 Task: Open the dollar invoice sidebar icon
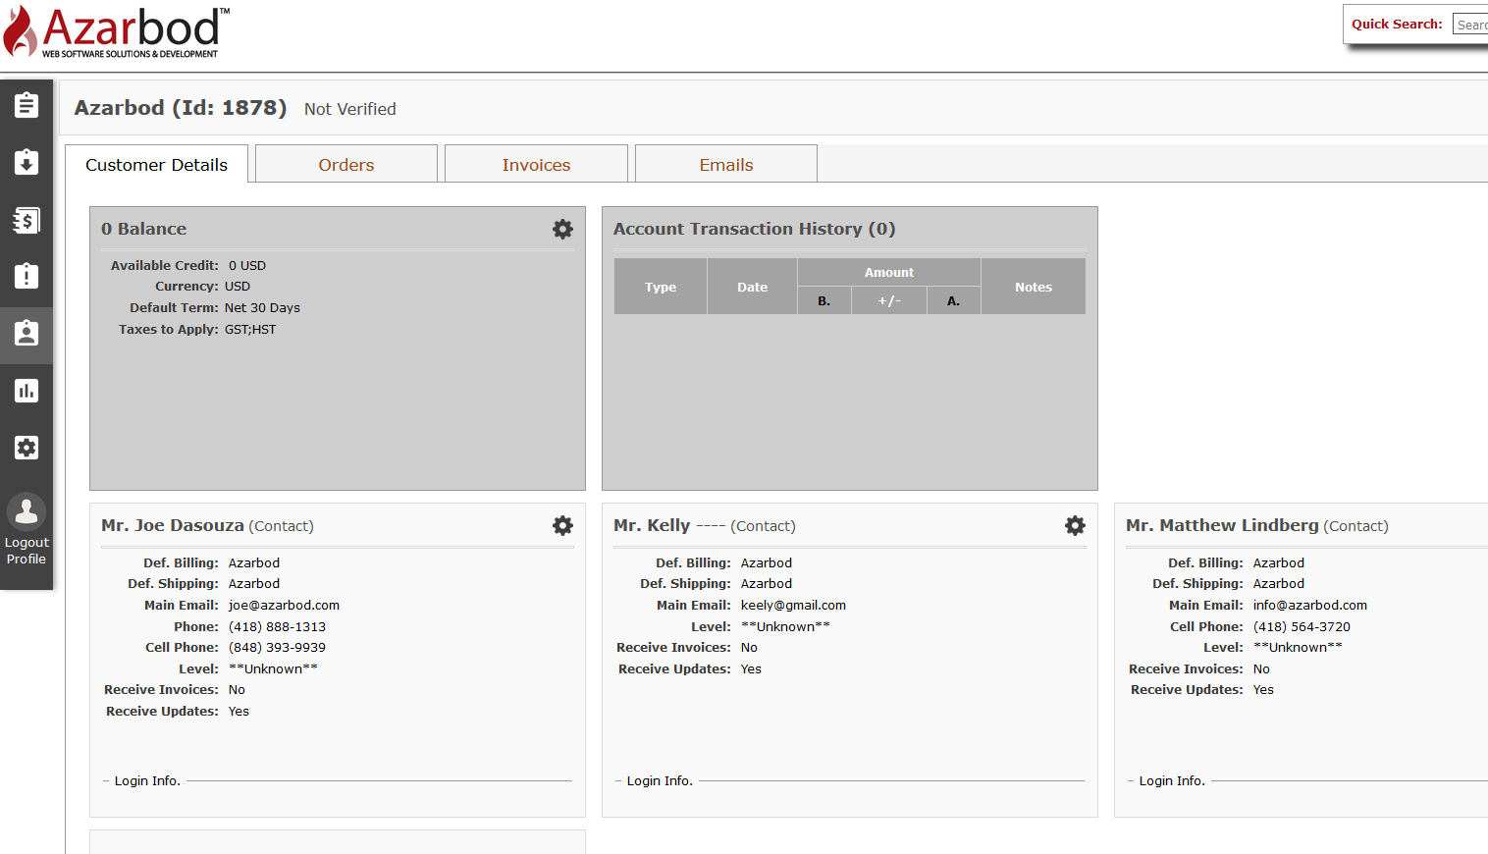tap(27, 220)
